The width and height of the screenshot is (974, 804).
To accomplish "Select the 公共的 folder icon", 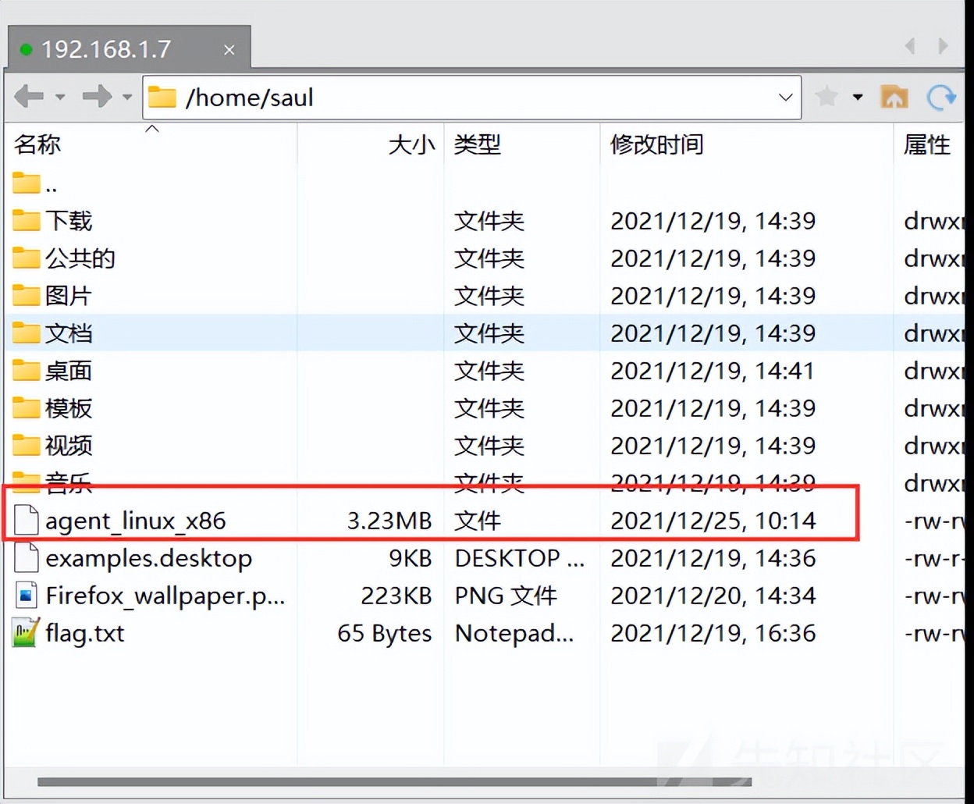I will point(26,258).
